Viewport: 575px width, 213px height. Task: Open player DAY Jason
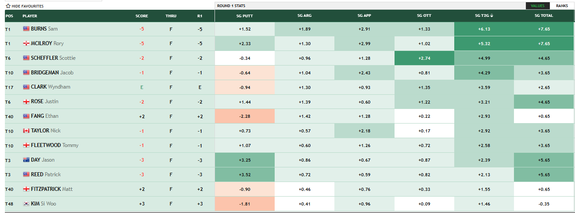point(43,160)
